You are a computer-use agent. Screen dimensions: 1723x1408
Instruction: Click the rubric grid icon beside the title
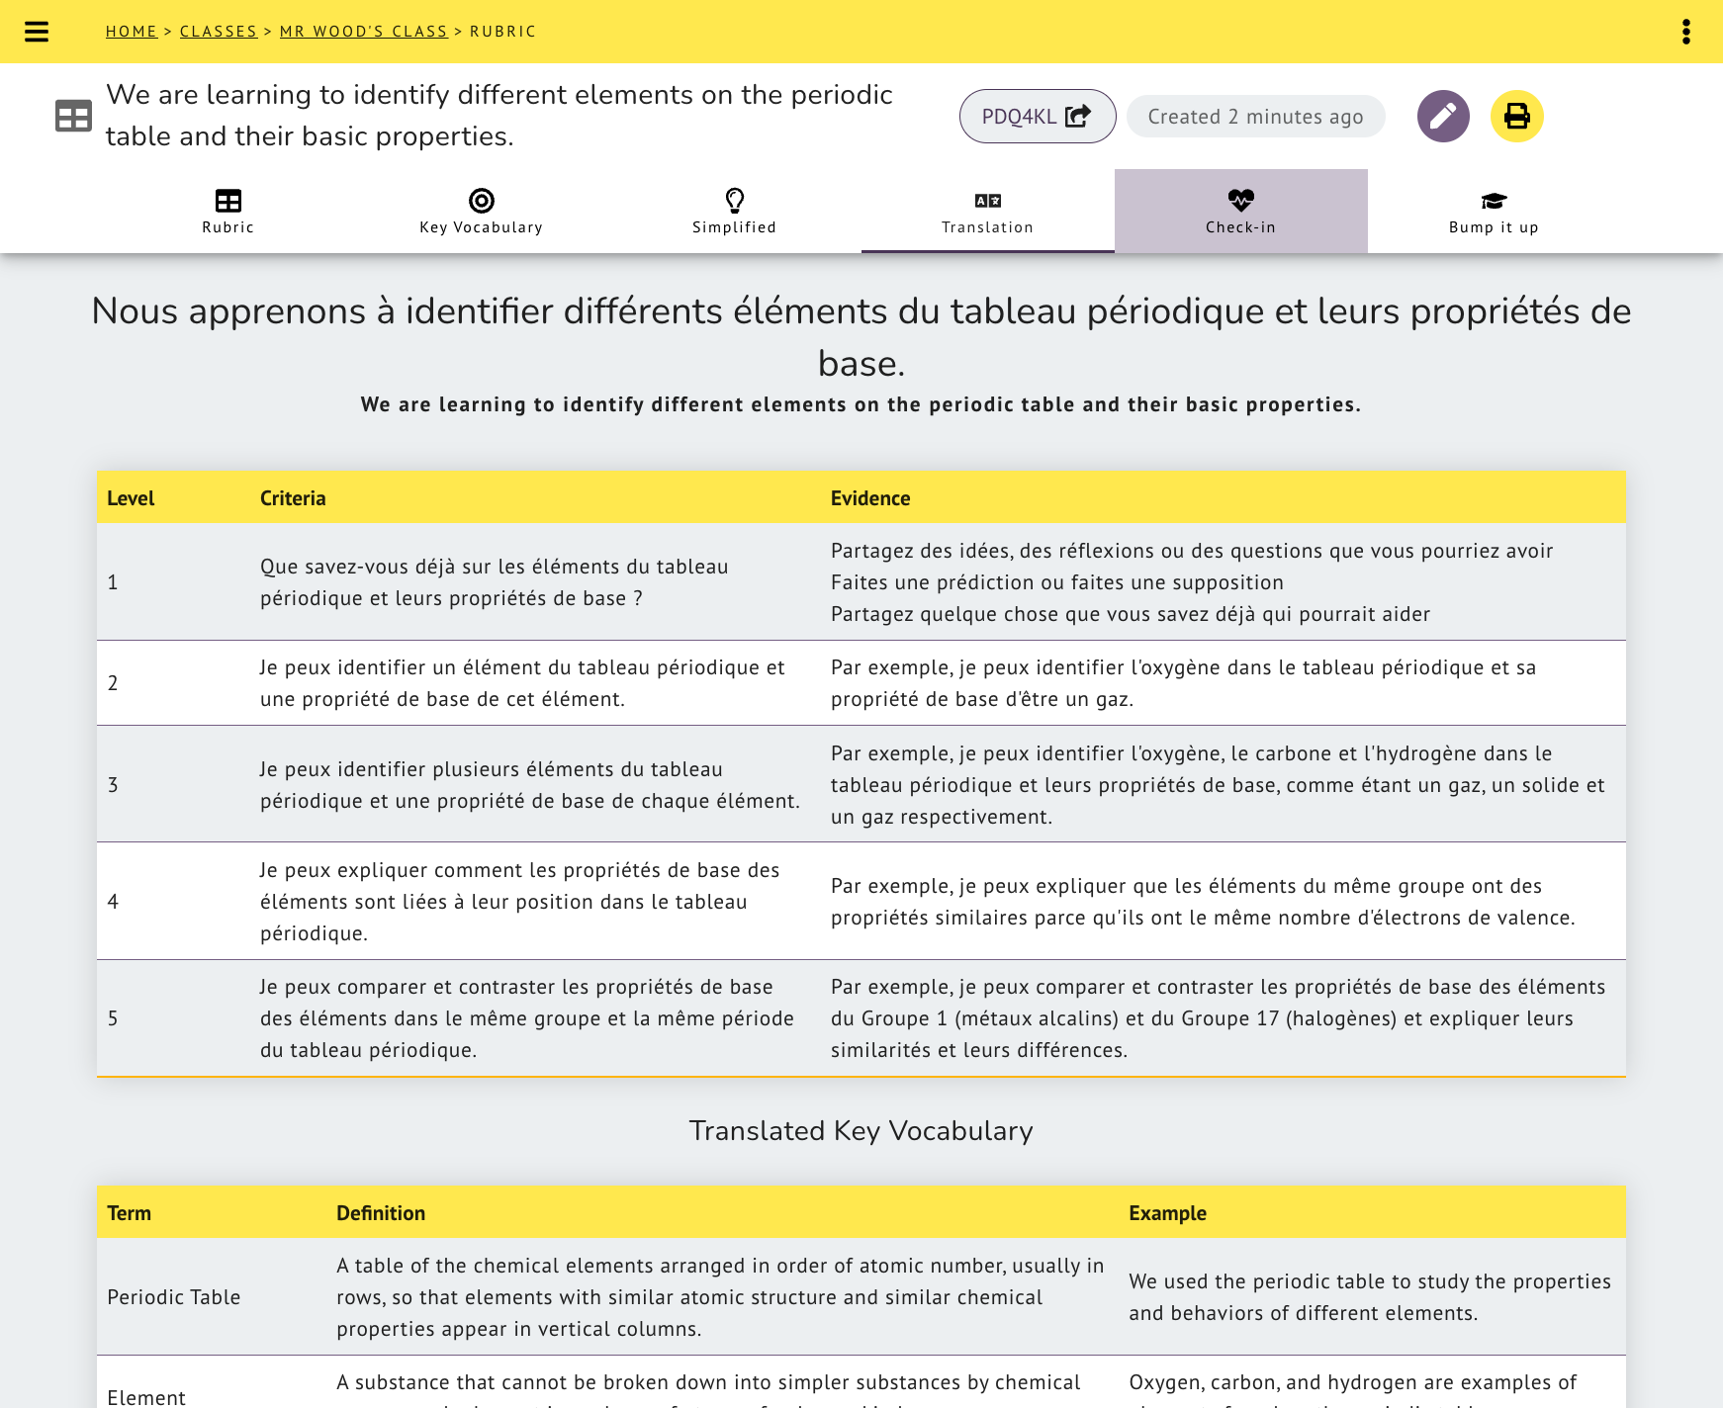(73, 116)
